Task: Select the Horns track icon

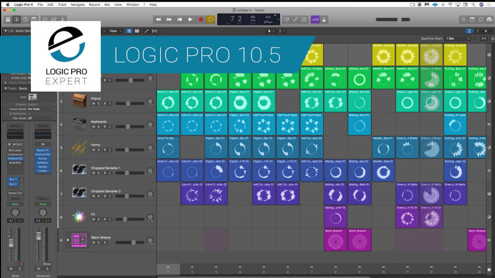Action: click(x=79, y=148)
